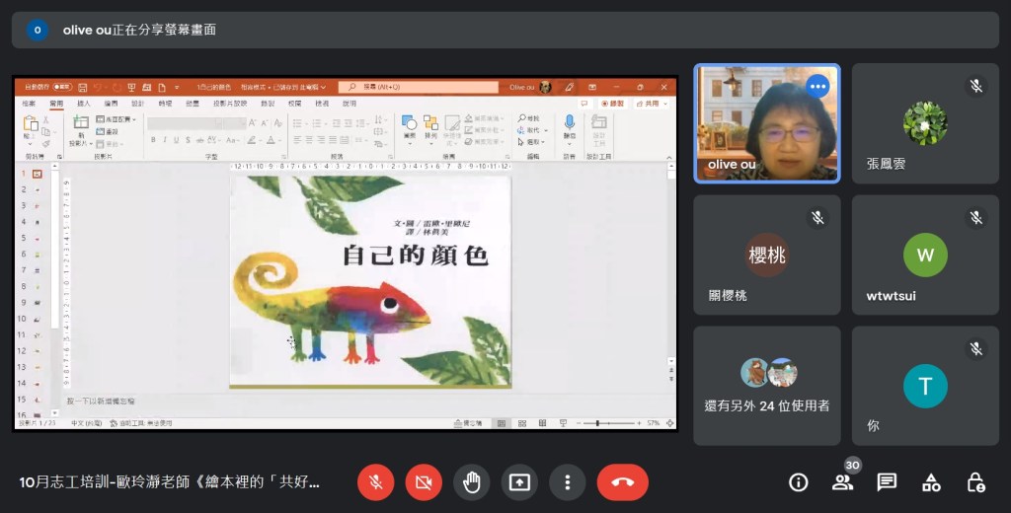Turn on the camera in Meet
Image resolution: width=1011 pixels, height=513 pixels.
(x=424, y=482)
